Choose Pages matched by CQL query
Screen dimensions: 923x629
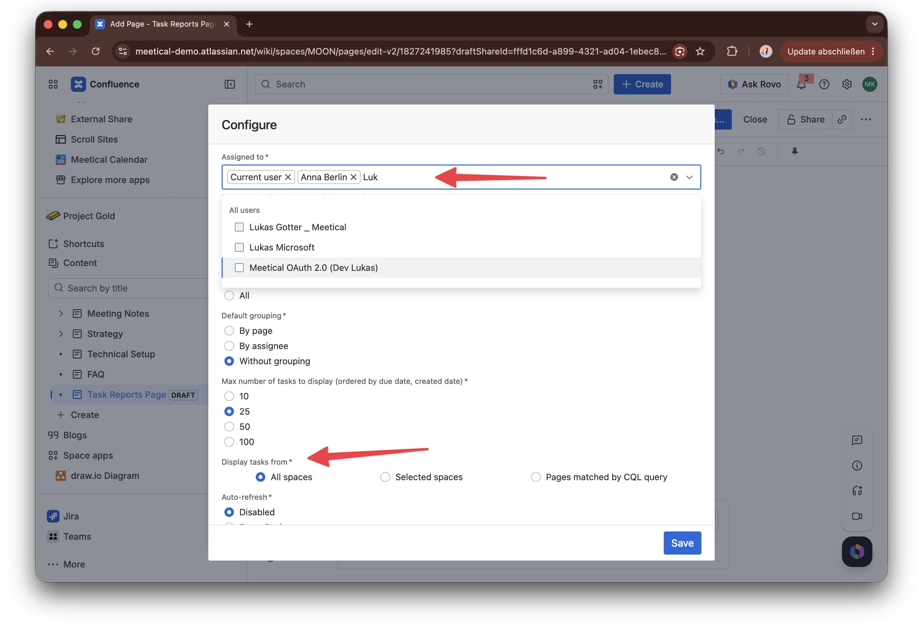pos(535,477)
